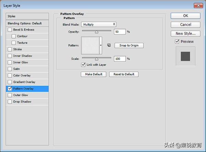Viewport: 206px width, 152px height.
Task: Enable the Satin checkbox
Action: click(x=10, y=69)
